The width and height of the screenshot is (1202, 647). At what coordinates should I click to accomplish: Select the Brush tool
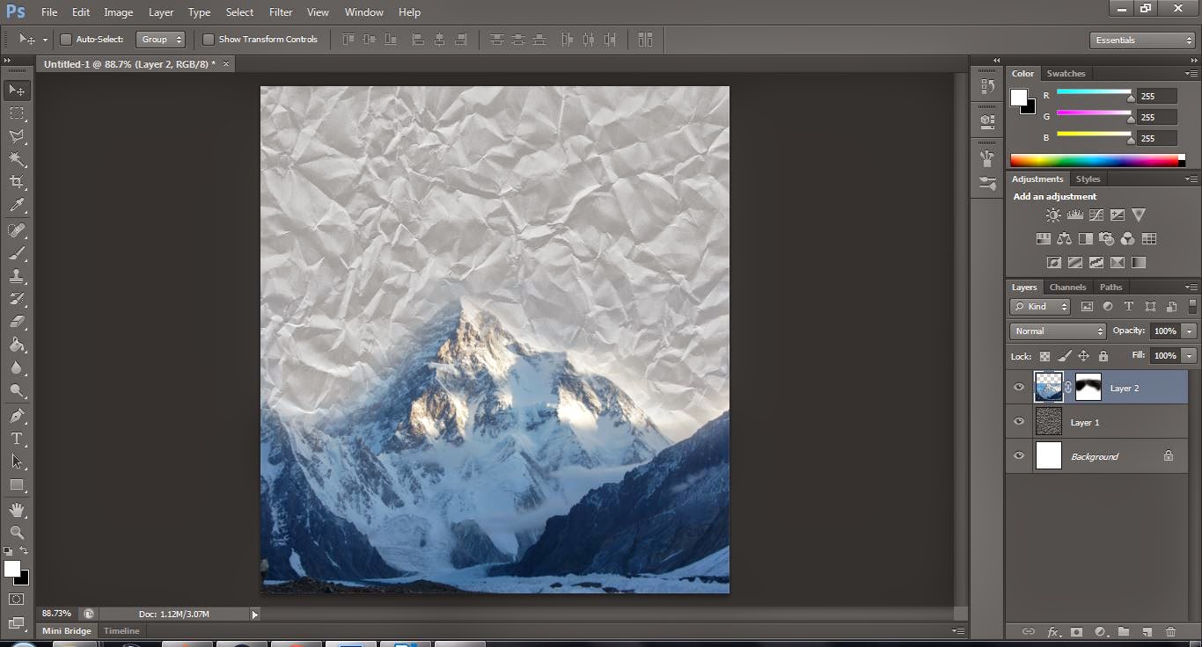coord(17,253)
